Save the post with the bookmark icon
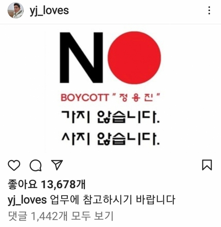 [x=207, y=165]
